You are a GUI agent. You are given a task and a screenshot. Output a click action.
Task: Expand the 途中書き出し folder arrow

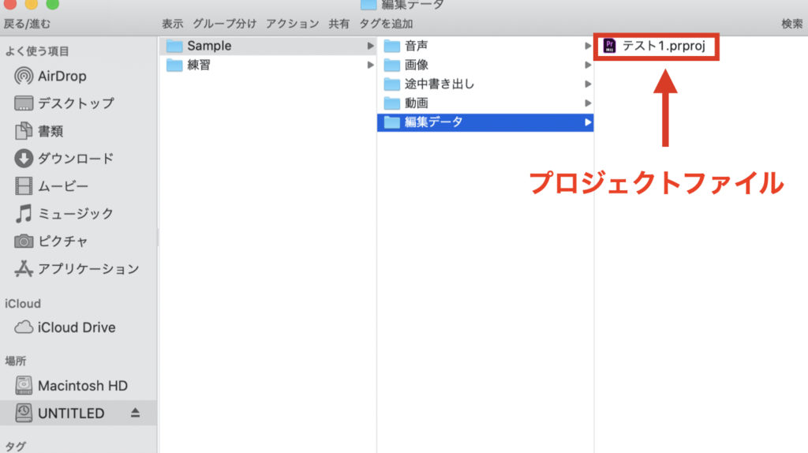pyautogui.click(x=587, y=84)
